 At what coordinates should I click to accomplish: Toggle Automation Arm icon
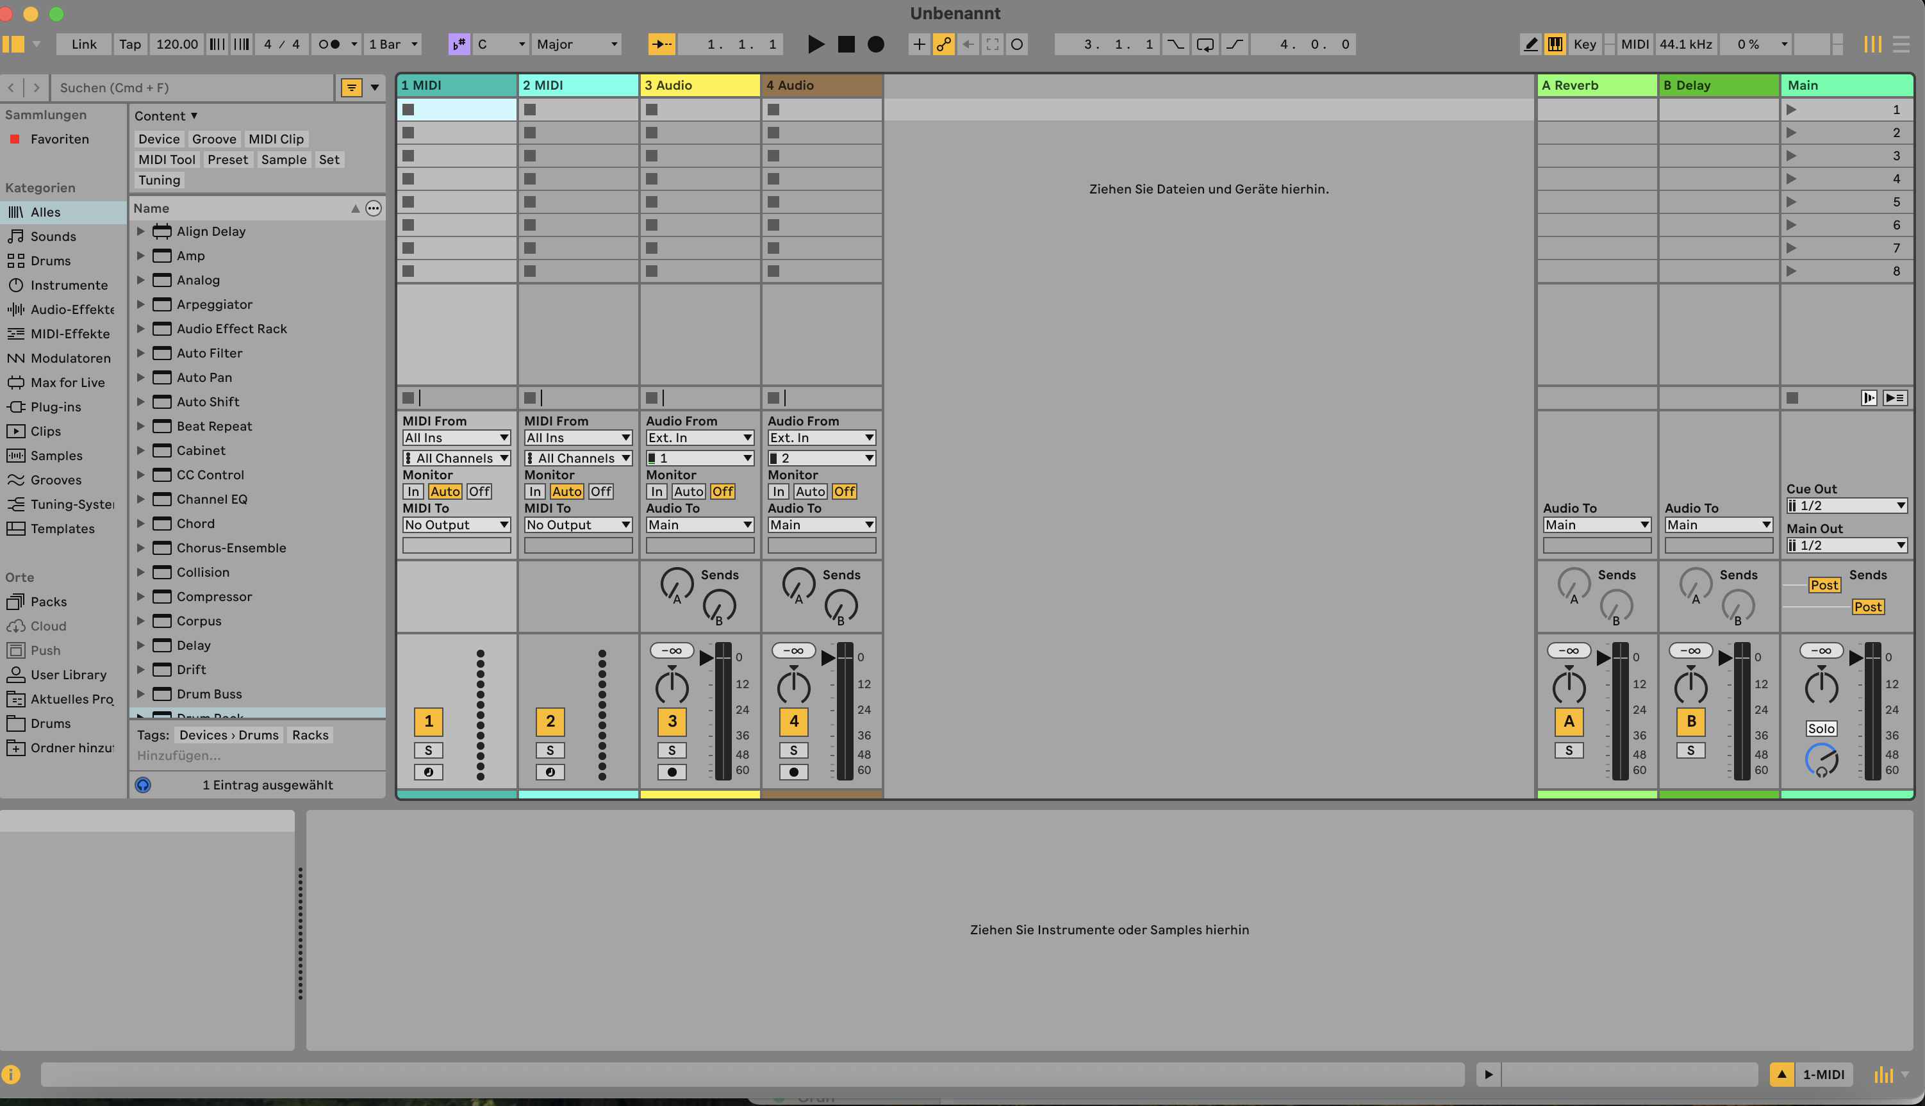[x=943, y=44]
